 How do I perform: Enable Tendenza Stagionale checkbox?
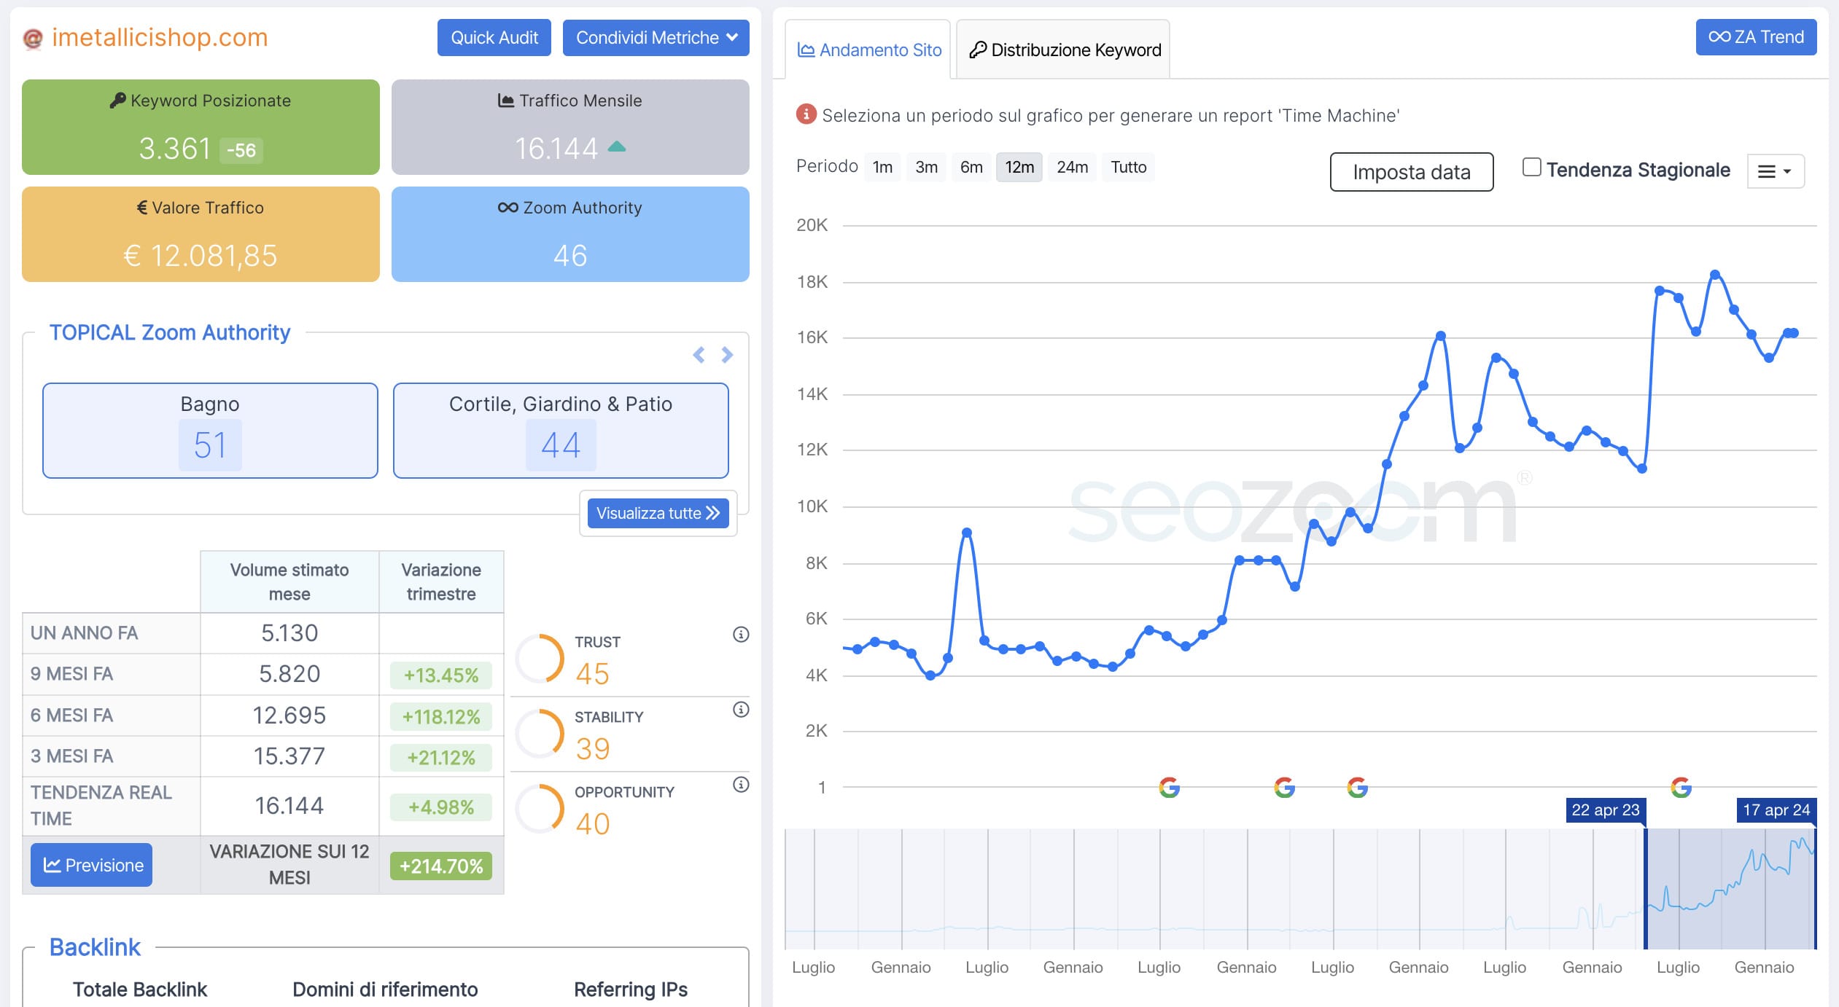point(1532,168)
